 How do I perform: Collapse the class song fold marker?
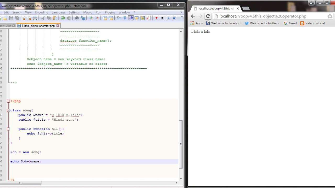pyautogui.click(x=8, y=110)
